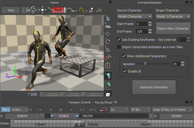Uncheck Use Existing Keyframes
The width and height of the screenshot is (194, 128).
[119, 40]
